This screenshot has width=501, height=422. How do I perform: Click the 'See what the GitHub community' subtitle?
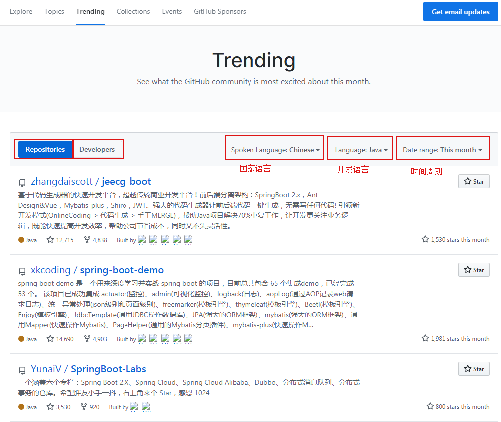[x=253, y=82]
